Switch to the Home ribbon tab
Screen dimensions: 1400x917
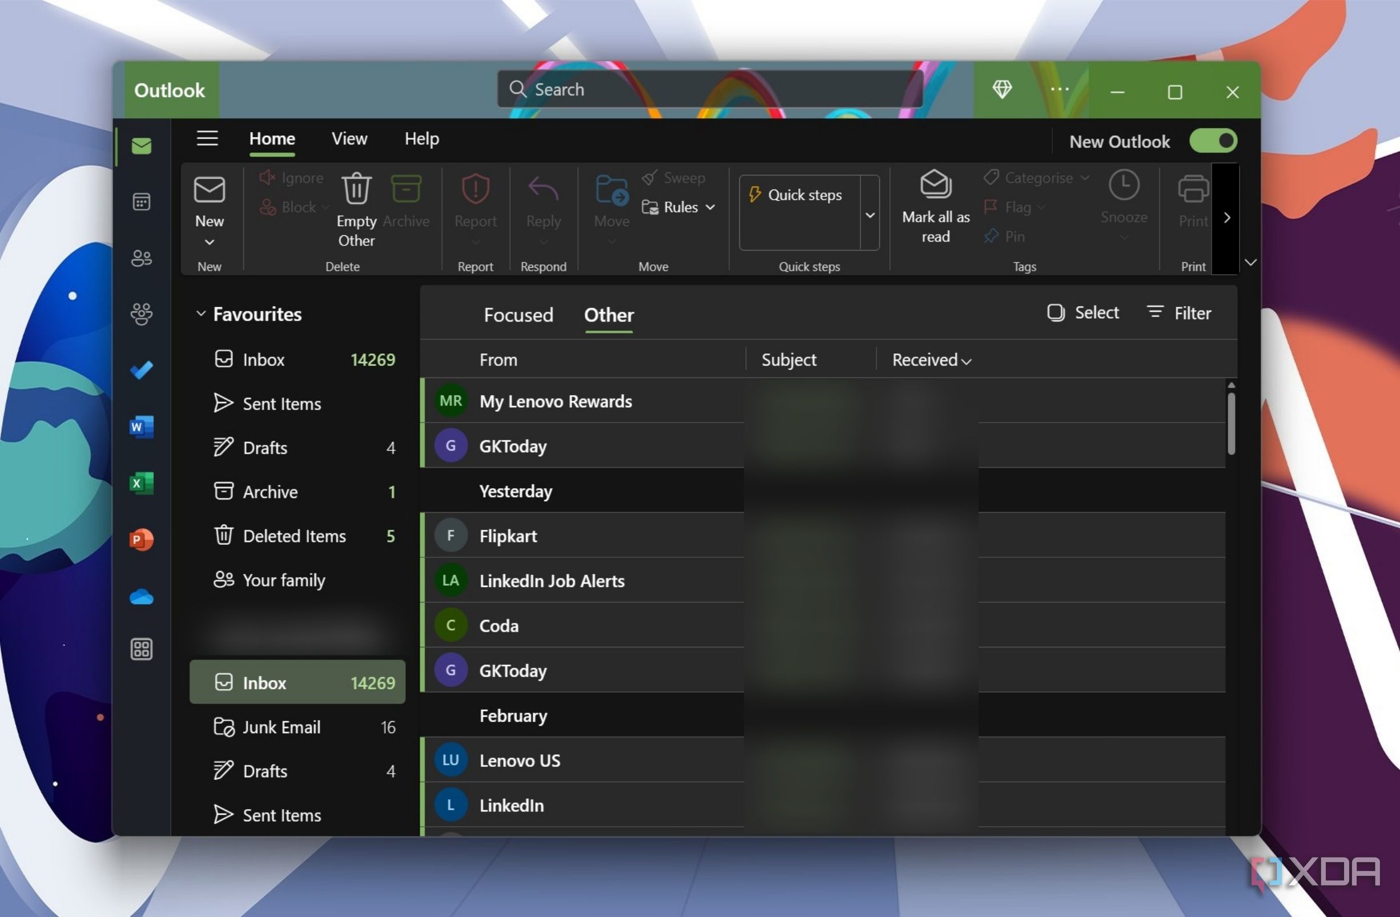(x=272, y=139)
